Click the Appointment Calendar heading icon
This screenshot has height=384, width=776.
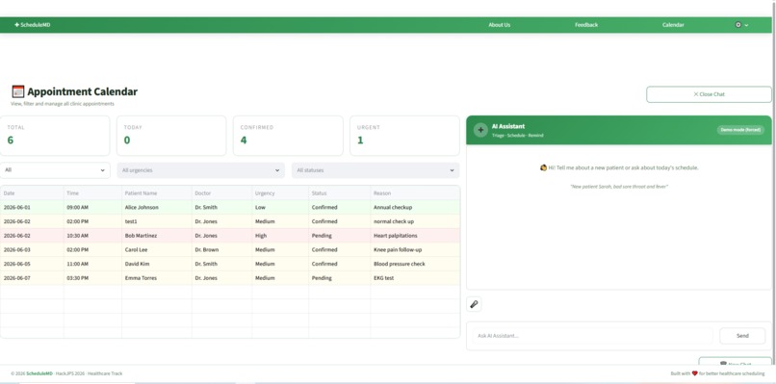click(18, 91)
